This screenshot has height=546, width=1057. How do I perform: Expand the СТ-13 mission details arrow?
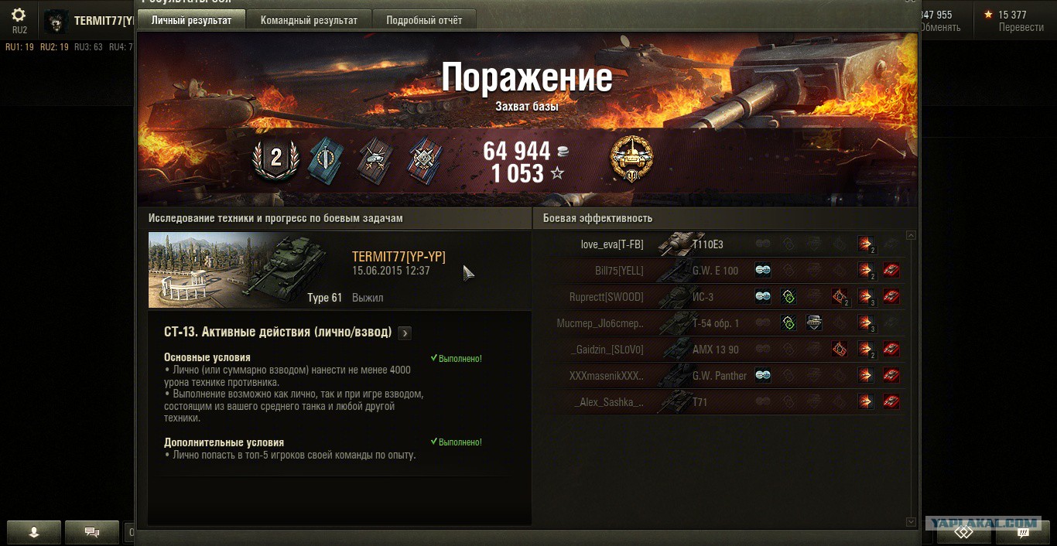tap(405, 333)
